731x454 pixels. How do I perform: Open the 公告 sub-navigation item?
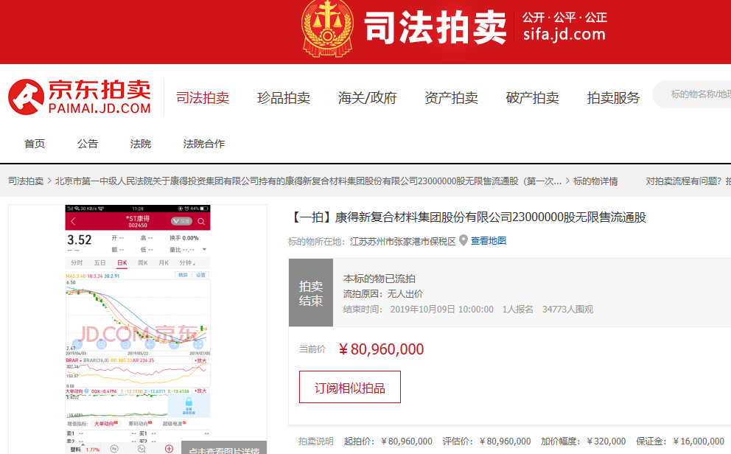(88, 144)
